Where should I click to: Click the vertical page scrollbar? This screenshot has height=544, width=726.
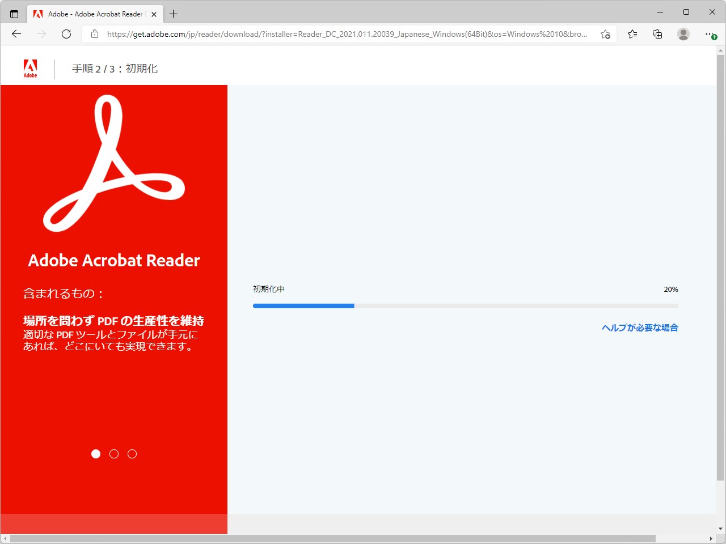click(x=720, y=267)
